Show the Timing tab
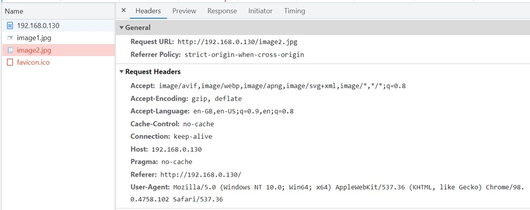 (294, 11)
